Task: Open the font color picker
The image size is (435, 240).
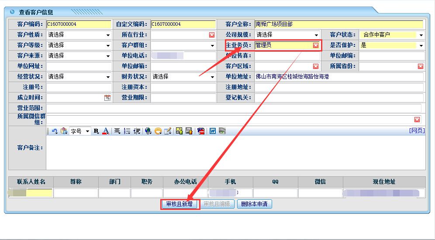Action: (106, 131)
